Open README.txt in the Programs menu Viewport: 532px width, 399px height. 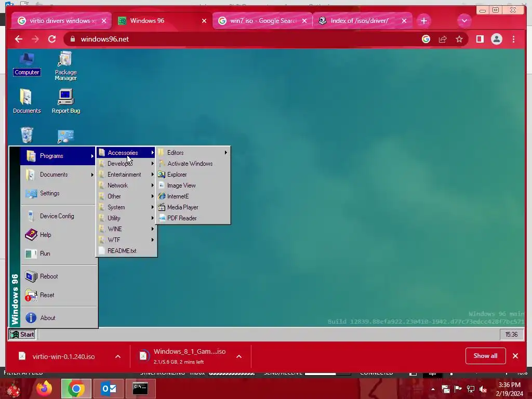click(x=126, y=251)
